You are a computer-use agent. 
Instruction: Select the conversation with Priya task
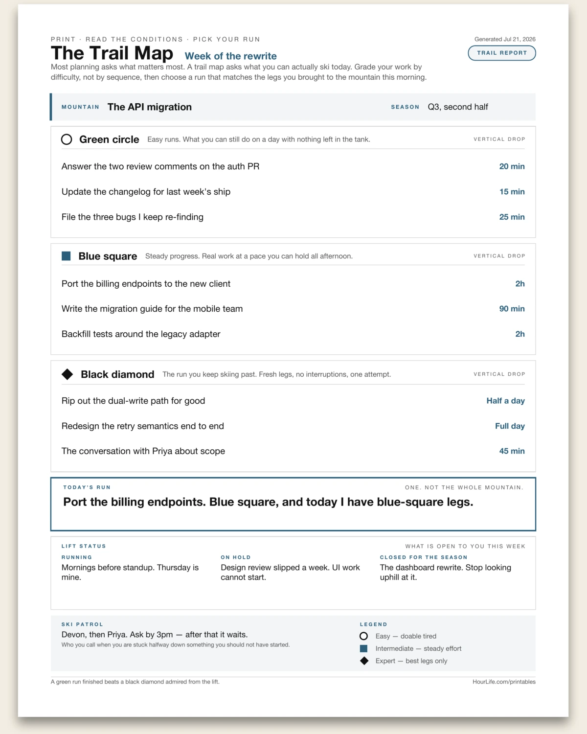coord(293,451)
